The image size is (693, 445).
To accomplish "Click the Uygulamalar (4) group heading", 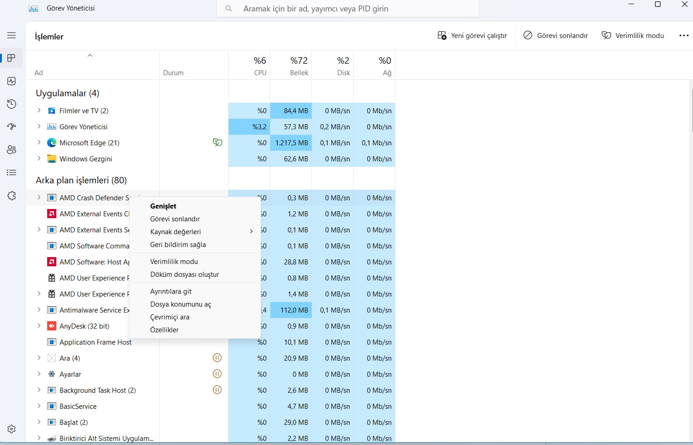I will (x=67, y=93).
